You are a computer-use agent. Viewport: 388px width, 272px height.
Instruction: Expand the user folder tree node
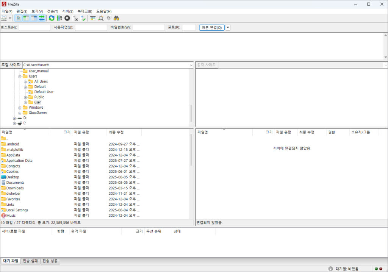pos(25,102)
